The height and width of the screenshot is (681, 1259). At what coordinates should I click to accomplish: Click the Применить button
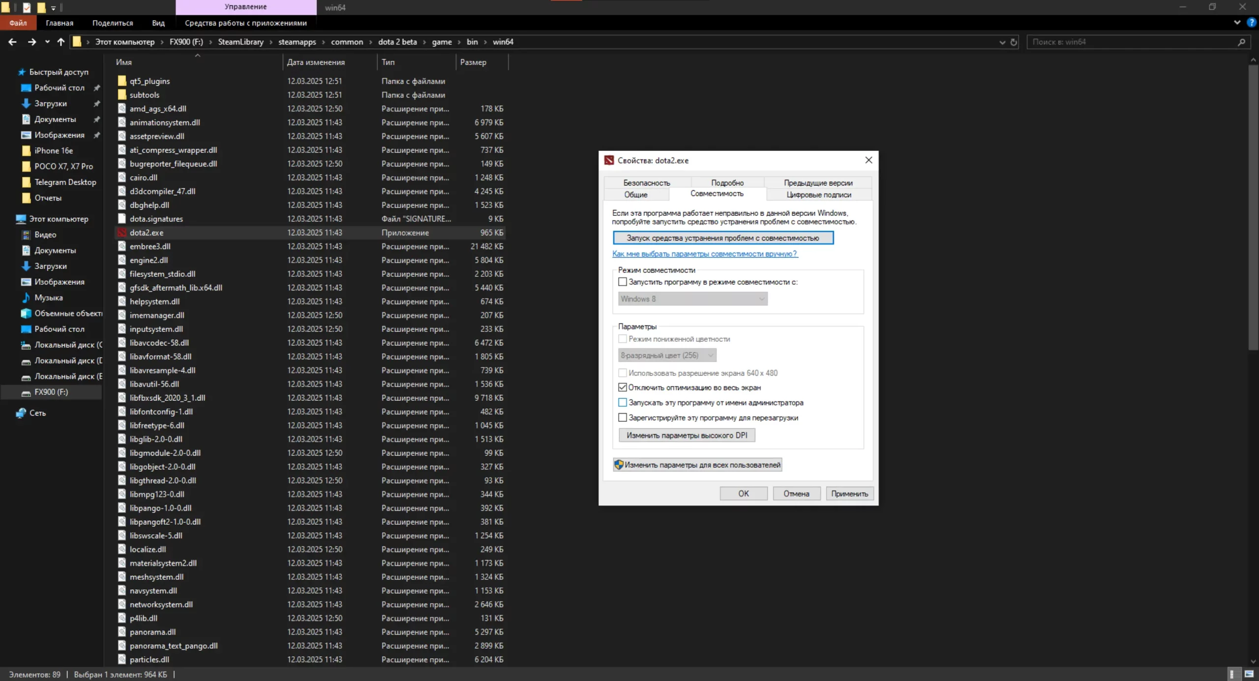(849, 494)
